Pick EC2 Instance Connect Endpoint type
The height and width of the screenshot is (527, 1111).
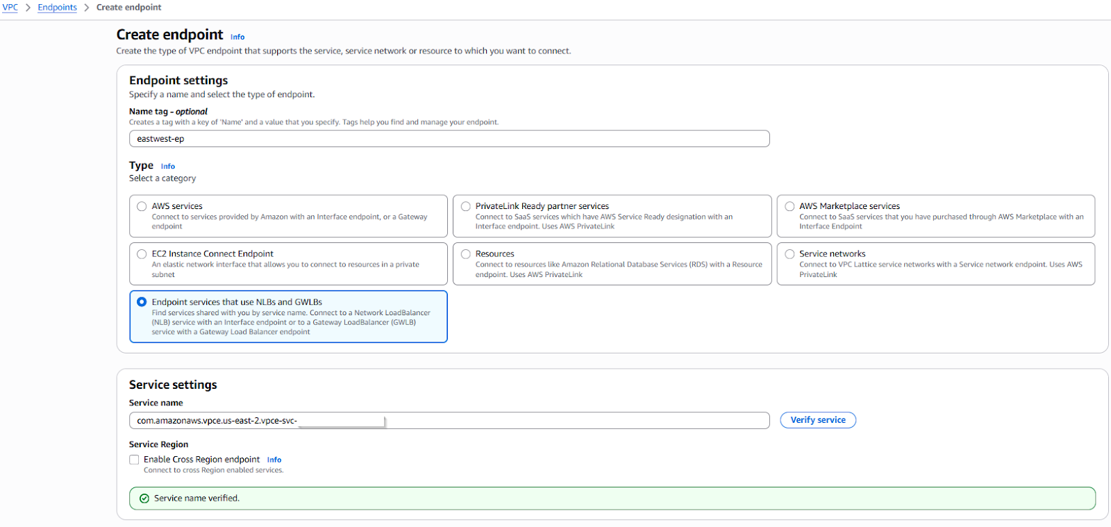click(142, 254)
